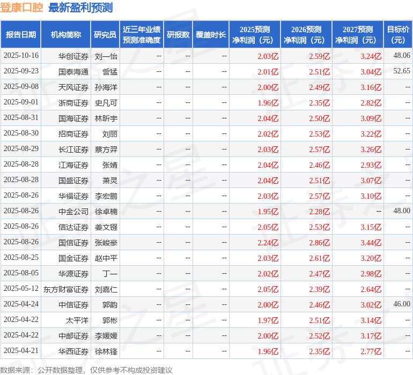The image size is (413, 375).
Task: Click the 覆盖时长 column header
Action: click(x=211, y=34)
